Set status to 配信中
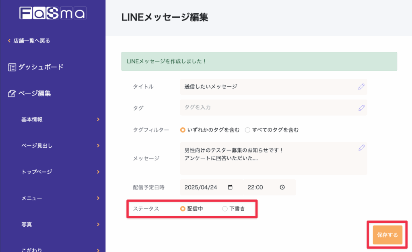Viewport: 412px width, 252px height. pyautogui.click(x=183, y=209)
